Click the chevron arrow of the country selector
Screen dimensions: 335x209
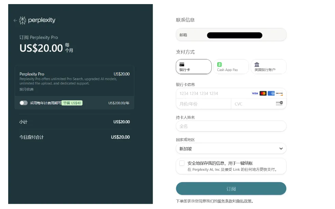281,149
